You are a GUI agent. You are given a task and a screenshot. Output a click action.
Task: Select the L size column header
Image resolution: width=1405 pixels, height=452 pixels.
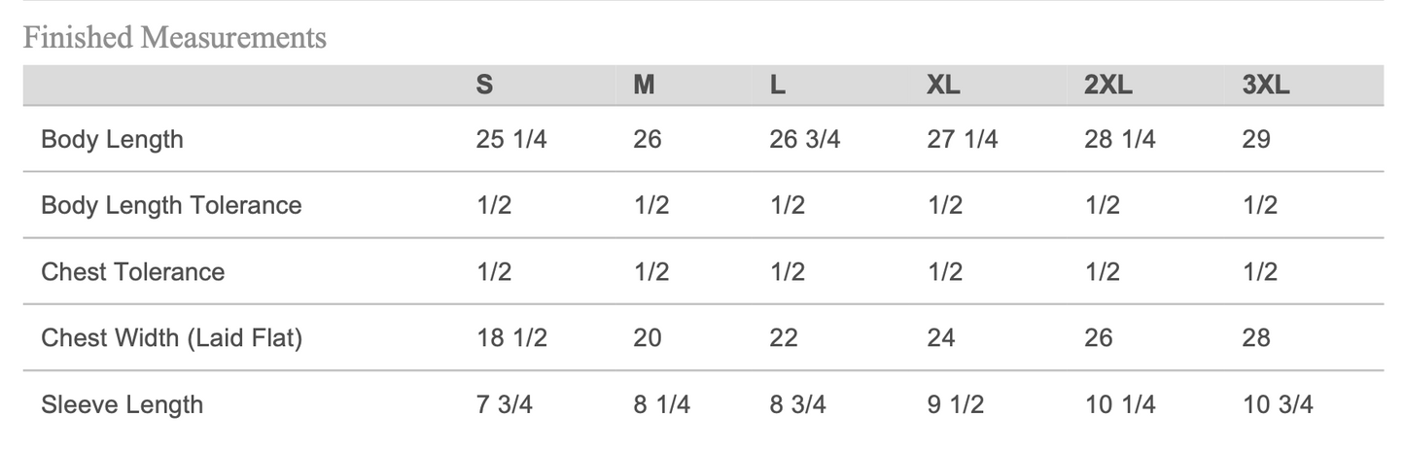[x=778, y=86]
